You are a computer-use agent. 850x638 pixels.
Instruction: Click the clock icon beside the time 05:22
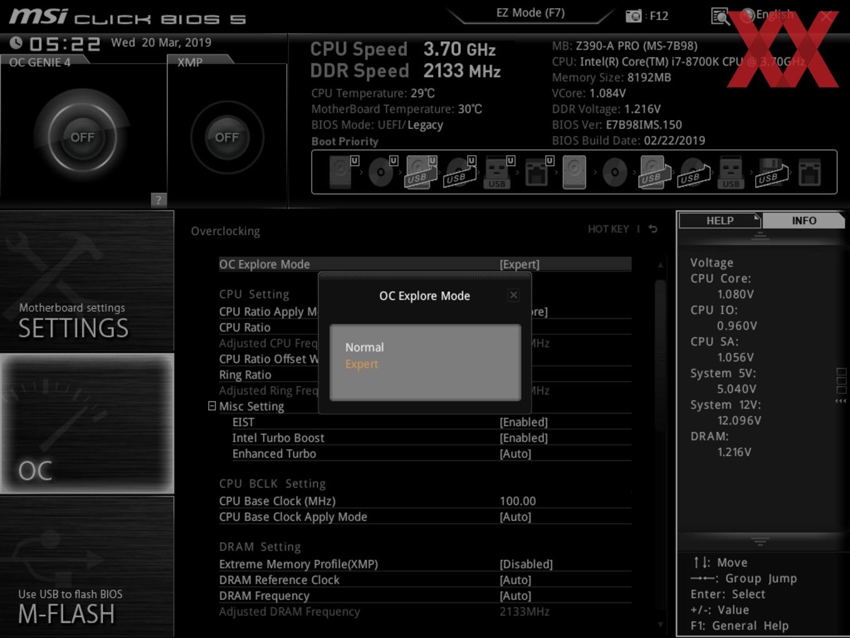pyautogui.click(x=16, y=43)
